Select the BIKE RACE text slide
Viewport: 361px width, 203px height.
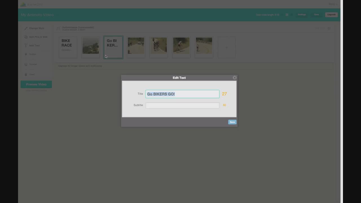(x=68, y=47)
